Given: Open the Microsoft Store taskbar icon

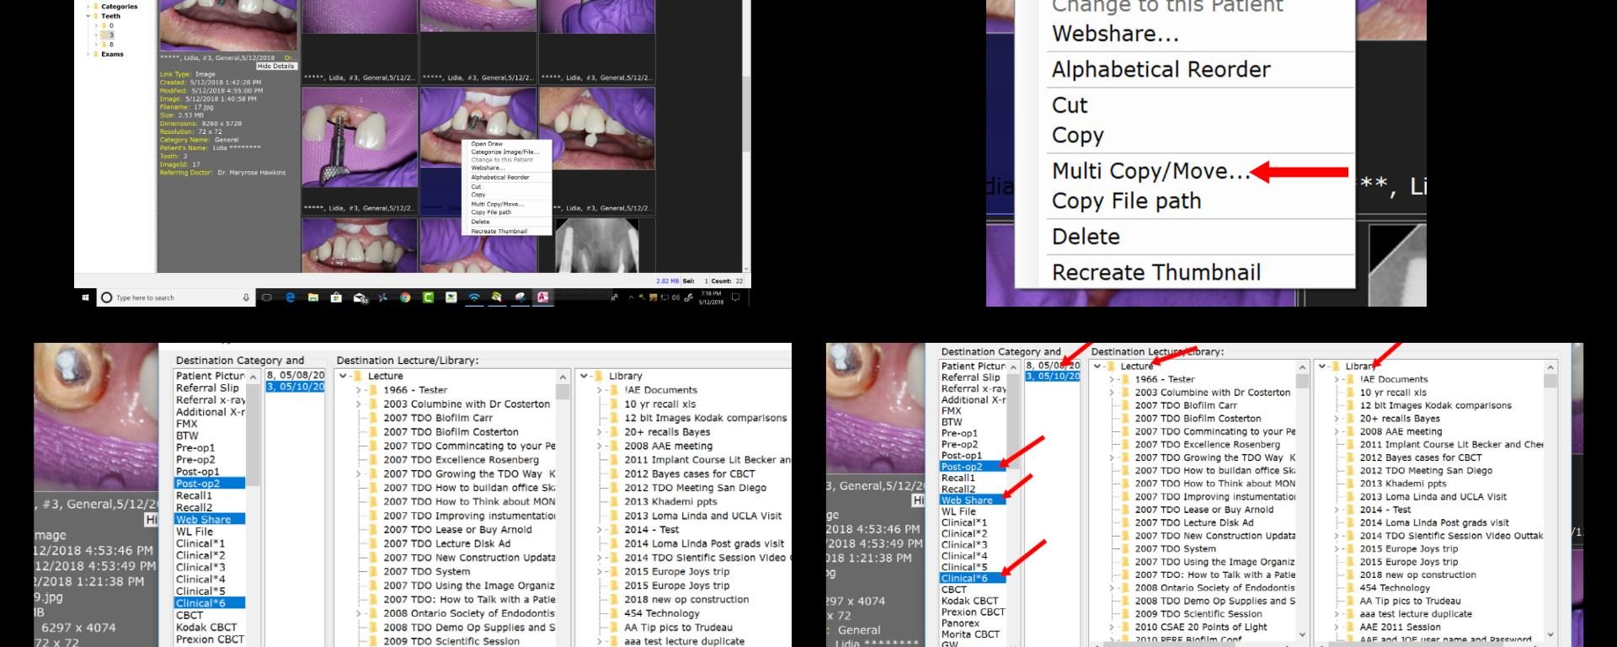Looking at the screenshot, I should pyautogui.click(x=336, y=297).
